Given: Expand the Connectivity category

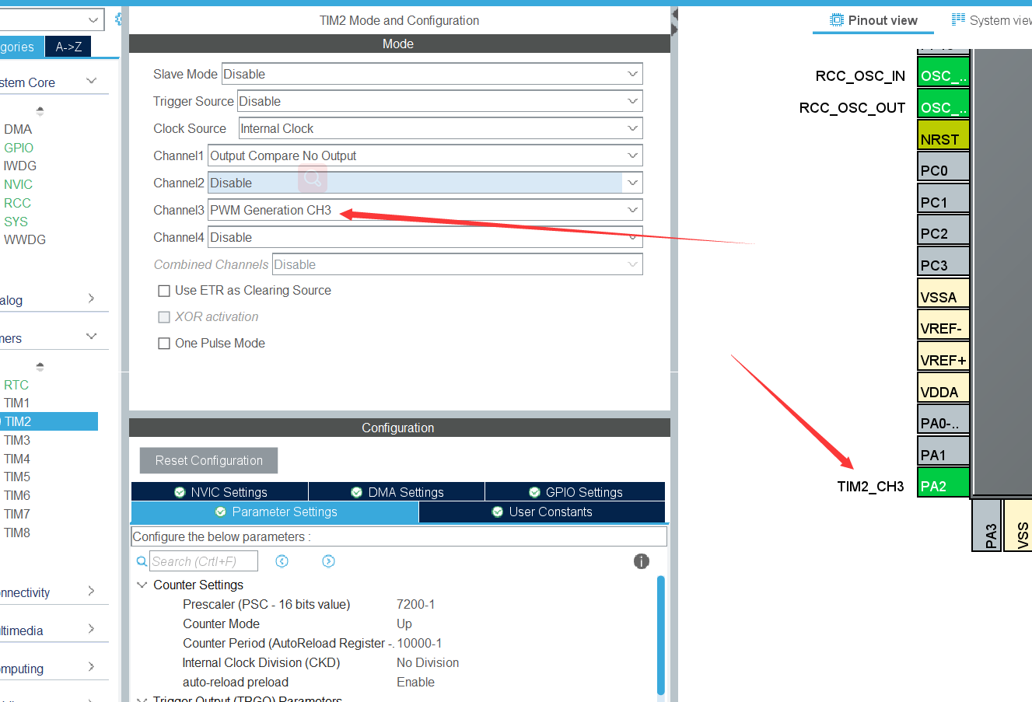Looking at the screenshot, I should (x=91, y=591).
